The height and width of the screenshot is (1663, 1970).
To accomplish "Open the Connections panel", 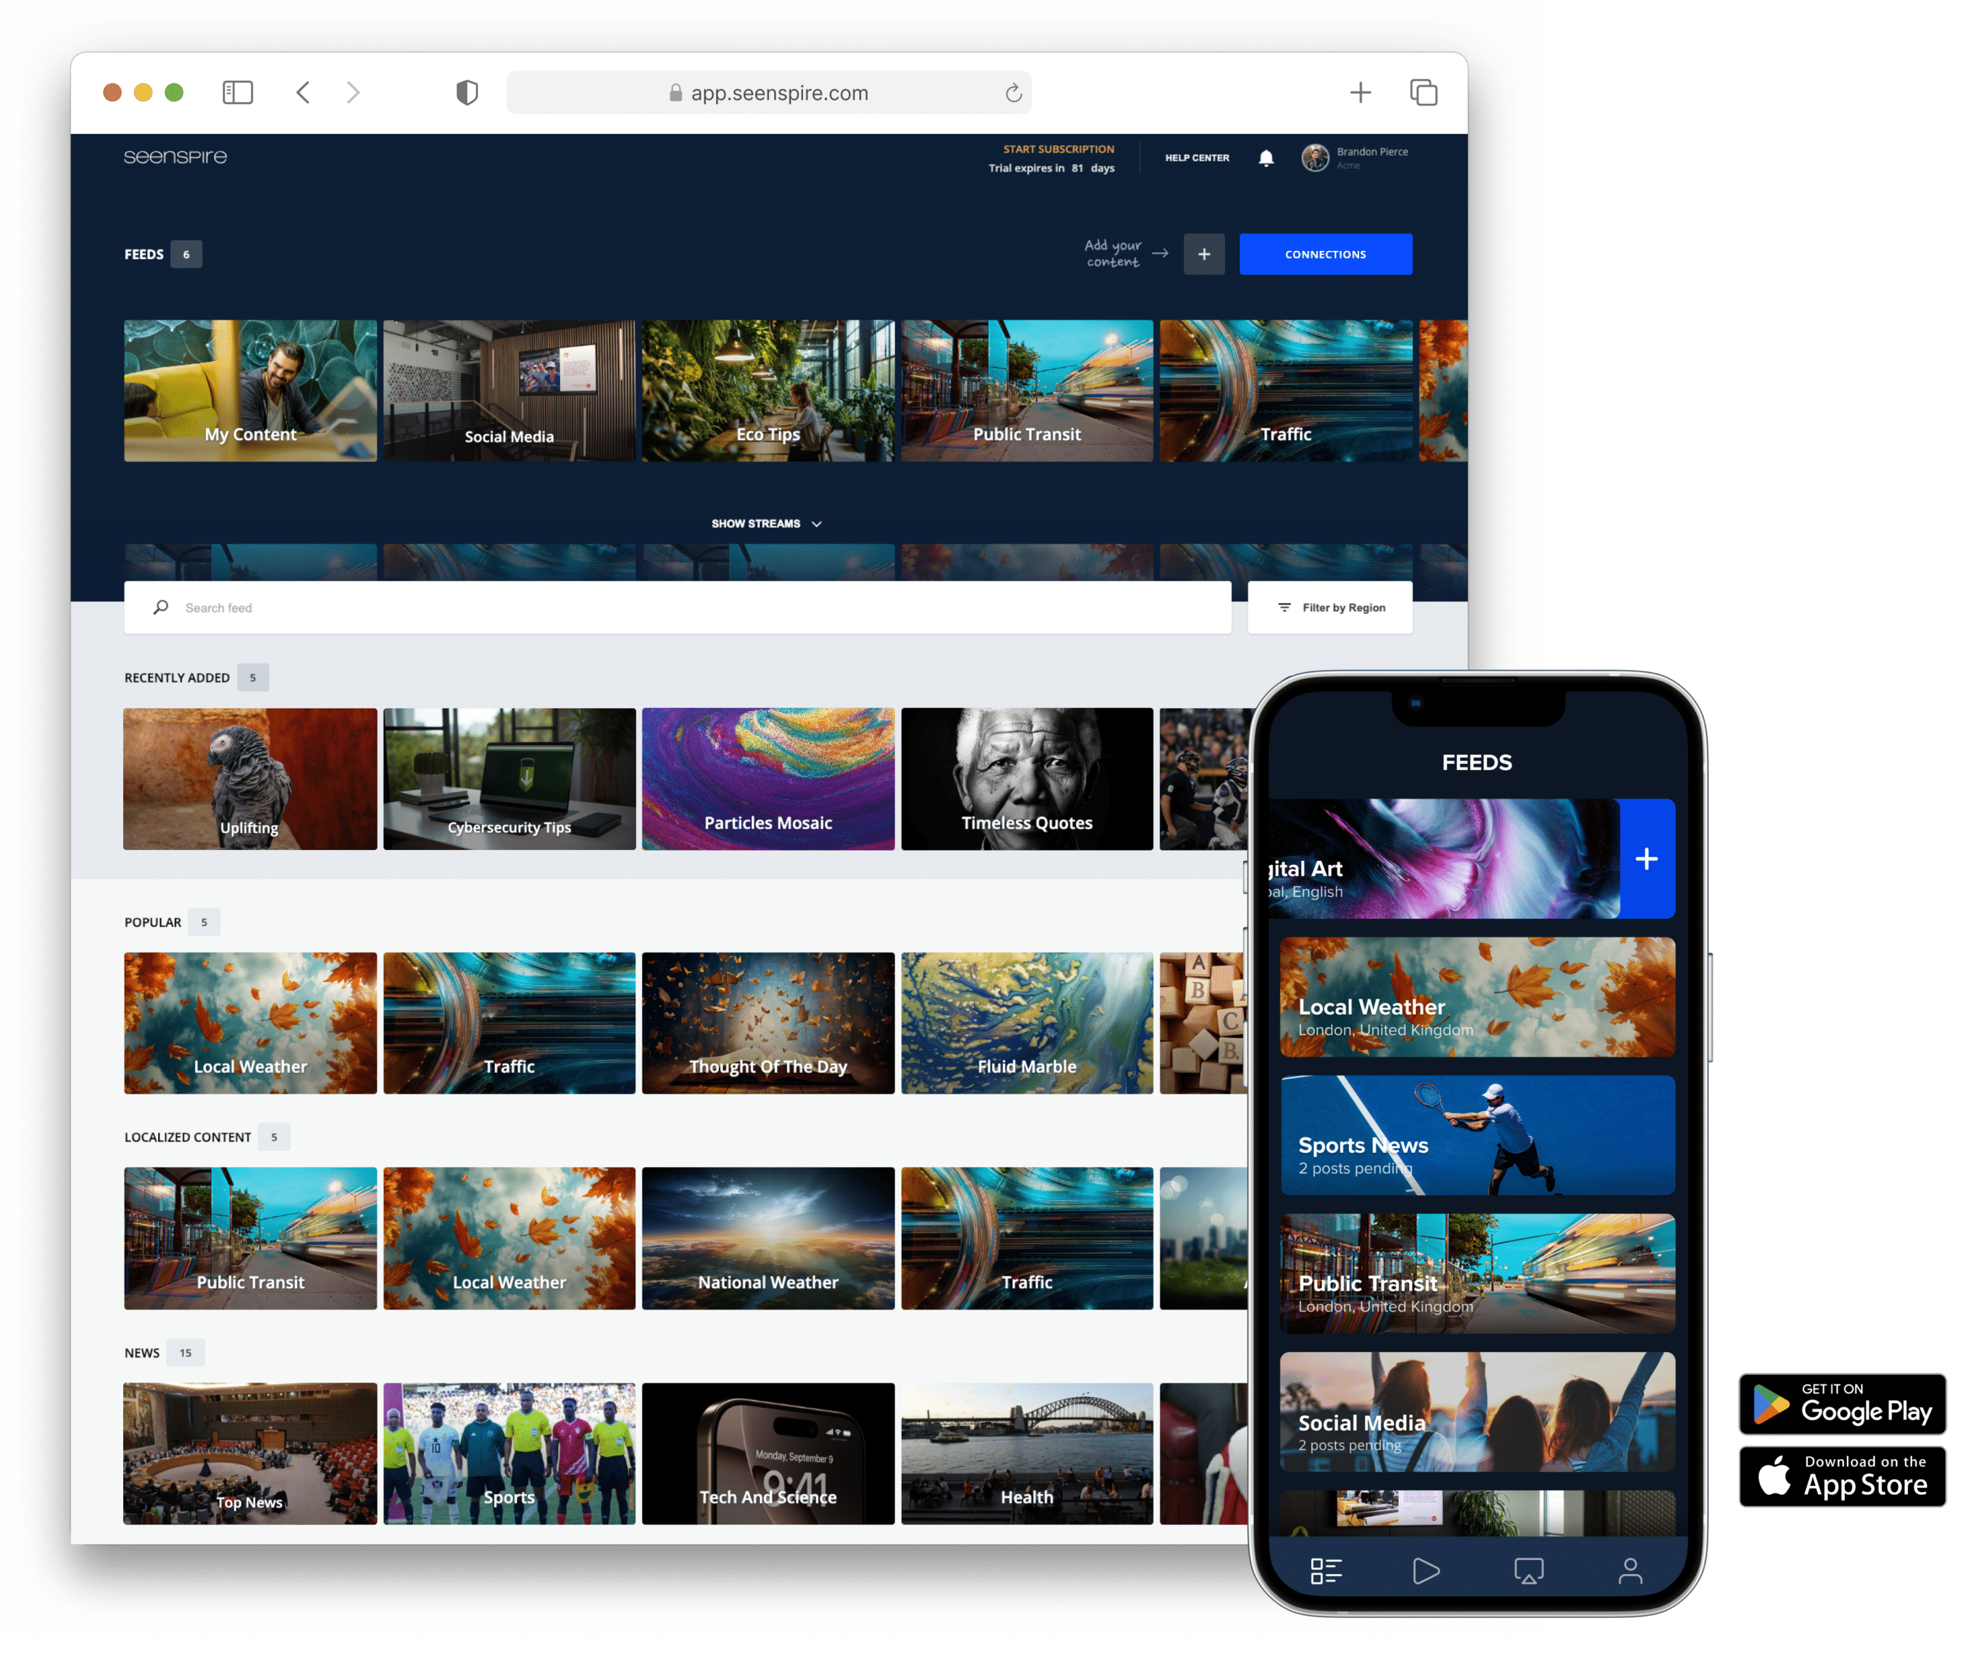I will [1325, 254].
